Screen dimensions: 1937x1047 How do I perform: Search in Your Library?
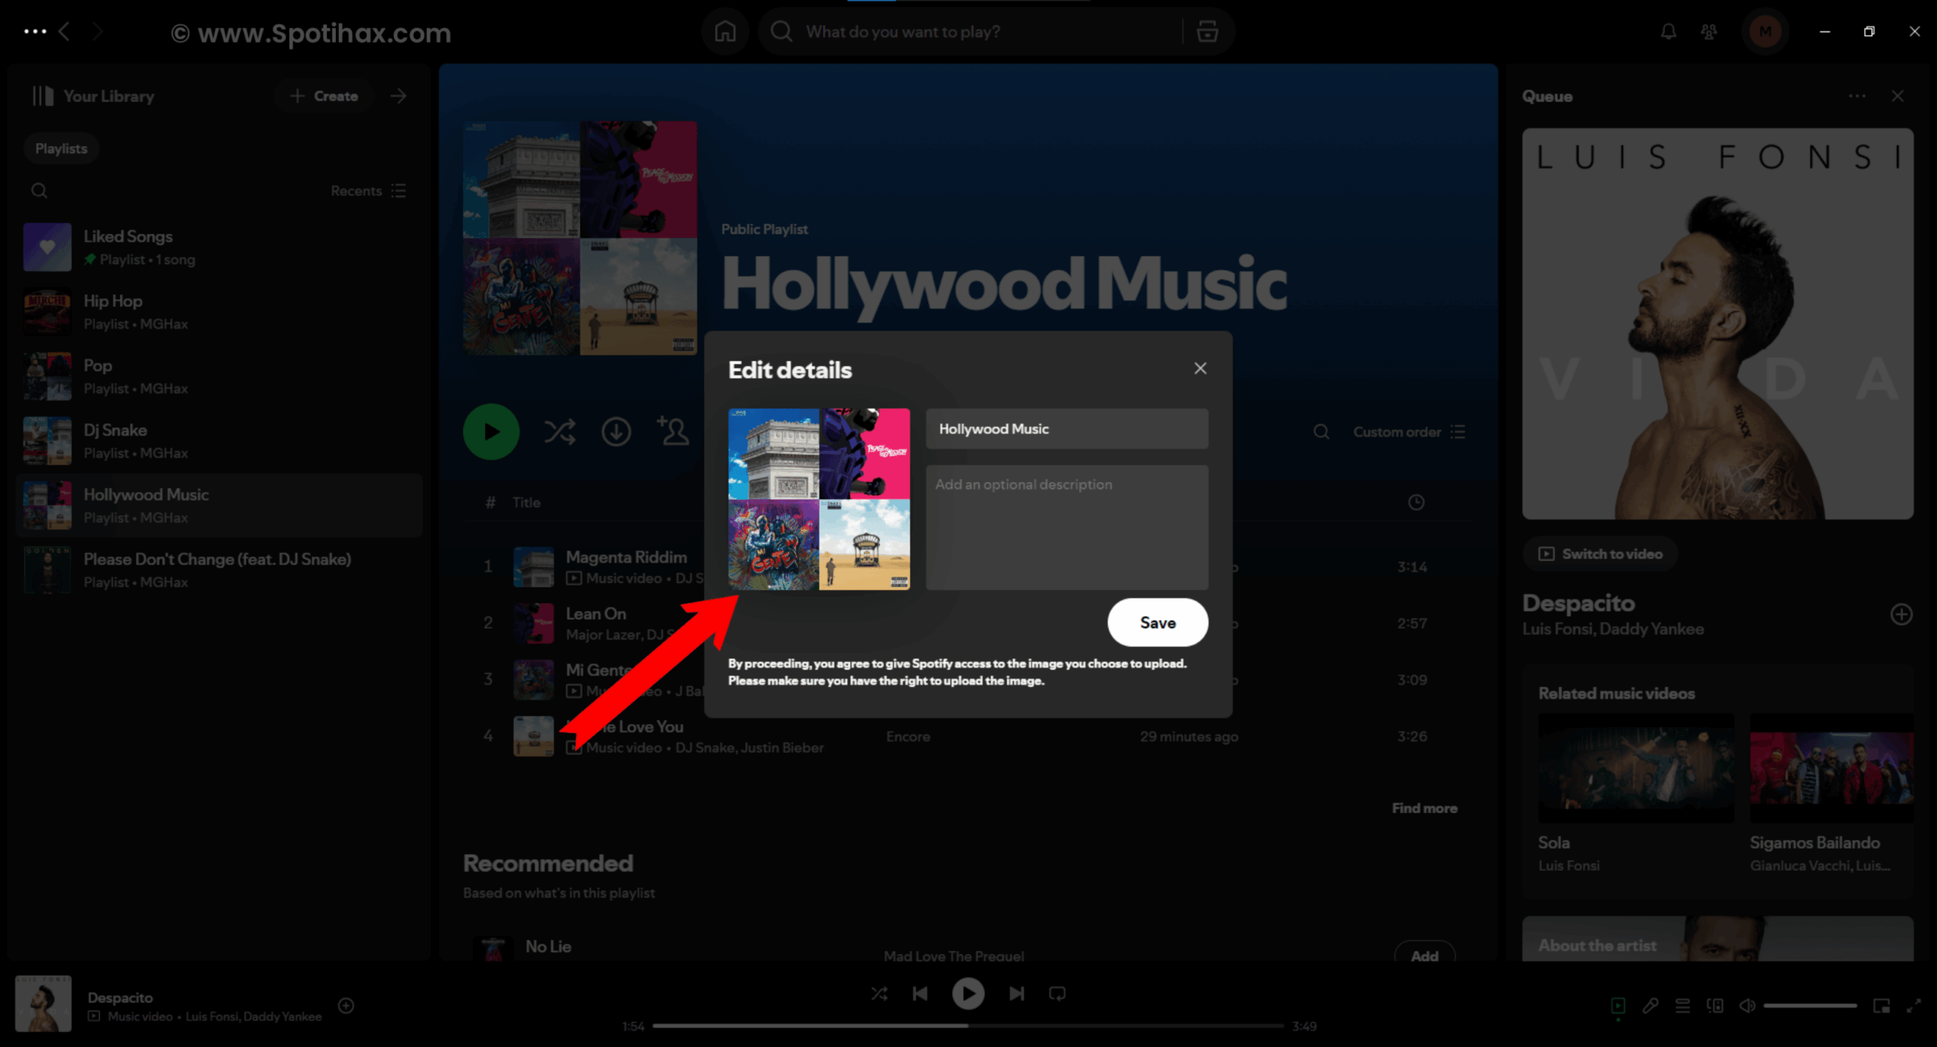(39, 191)
